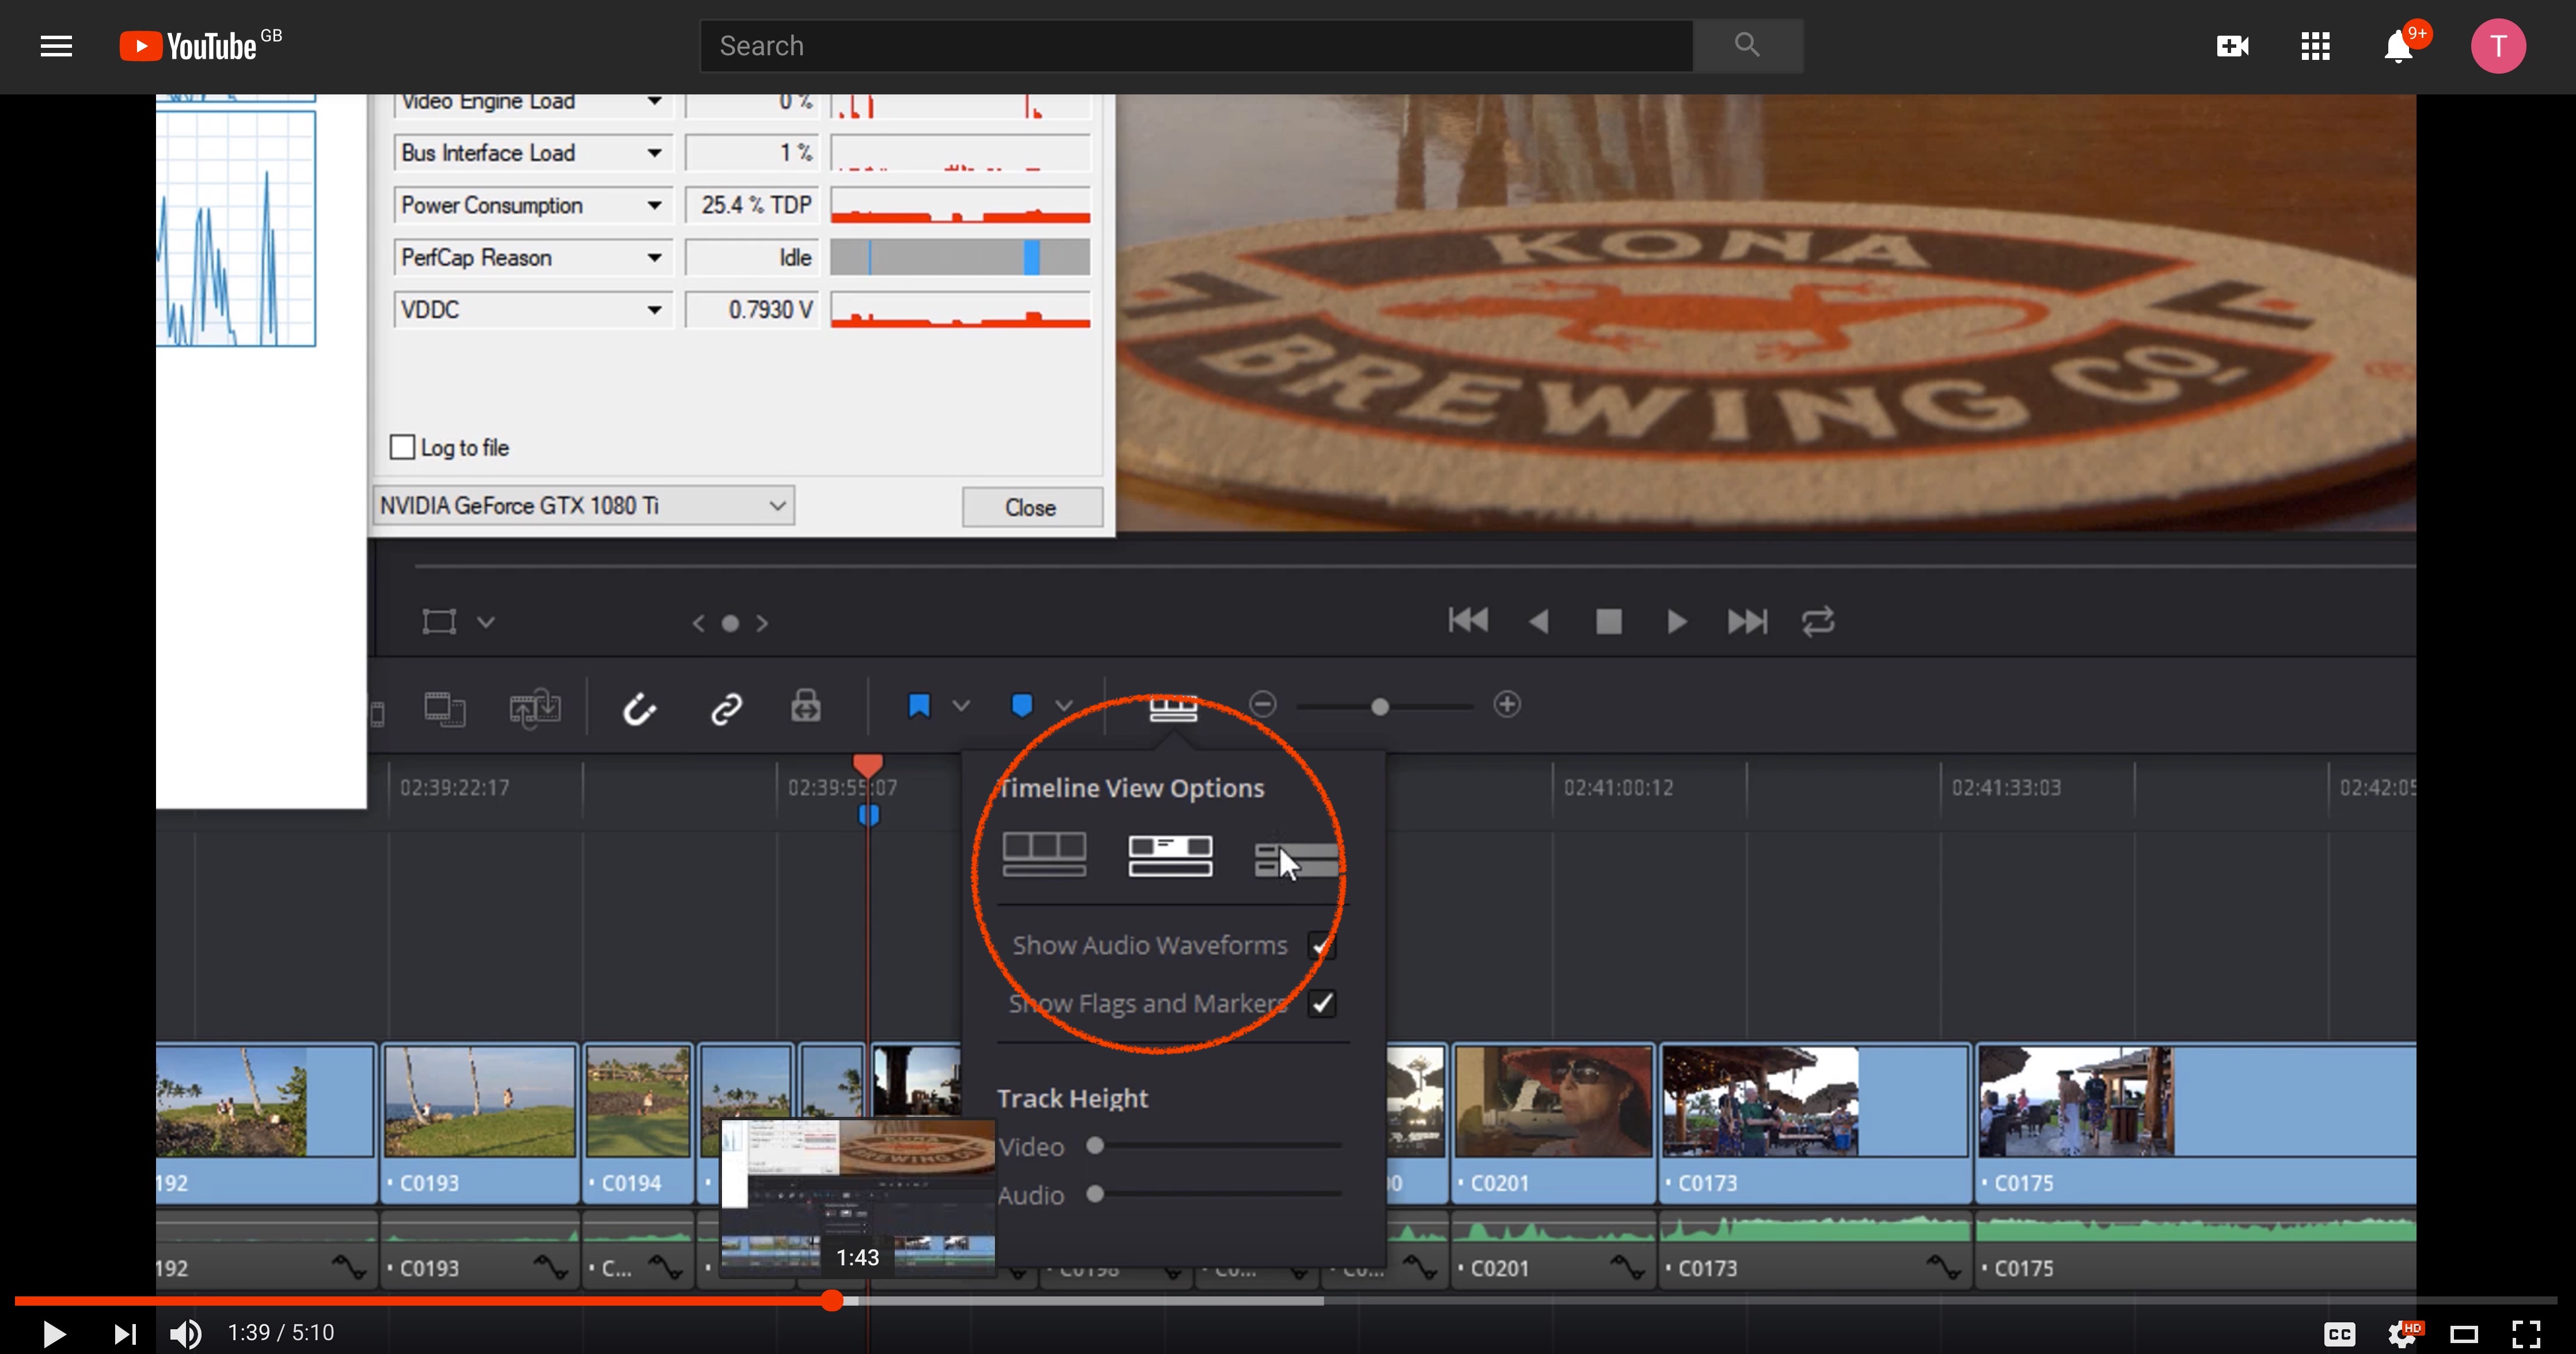The height and width of the screenshot is (1354, 2576).
Task: Toggle loop playback in the viewer
Action: pos(1818,621)
